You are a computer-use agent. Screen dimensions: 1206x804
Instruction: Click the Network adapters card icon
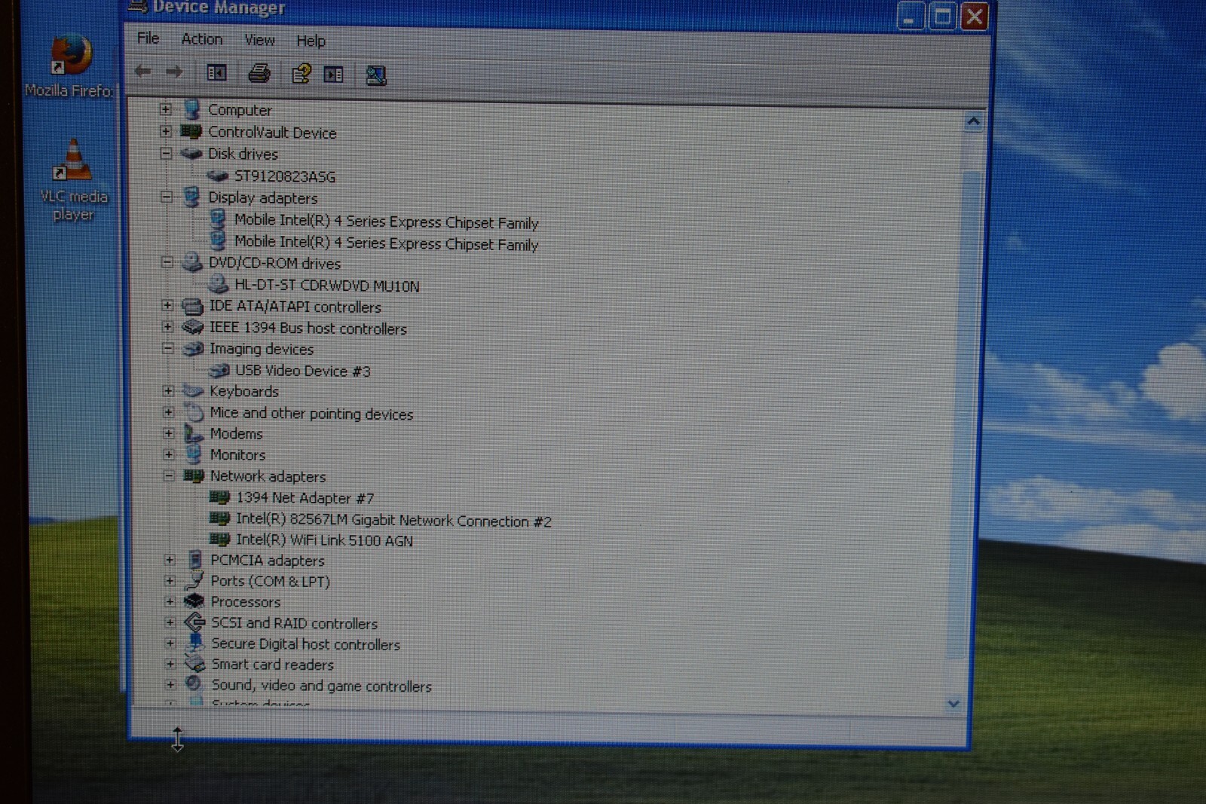coord(194,475)
